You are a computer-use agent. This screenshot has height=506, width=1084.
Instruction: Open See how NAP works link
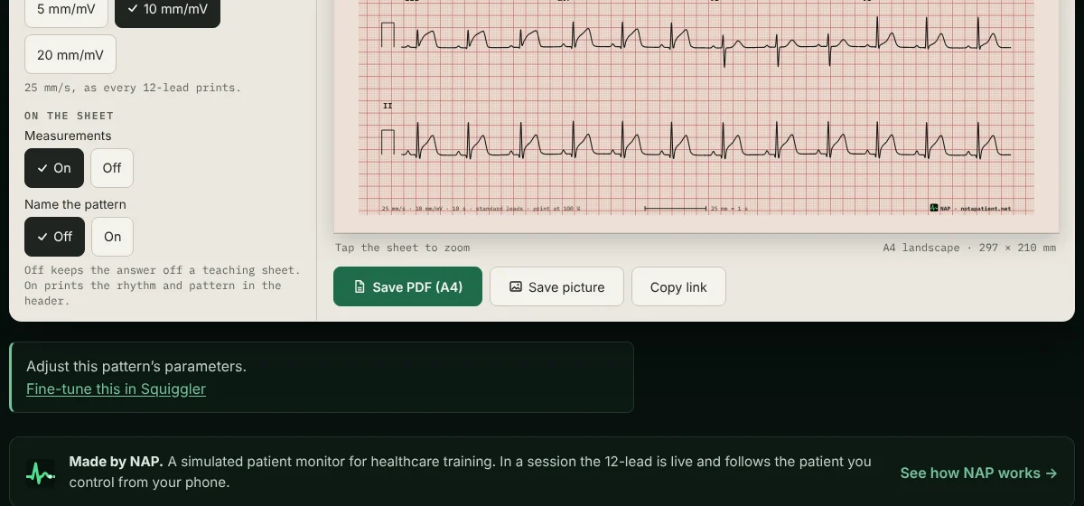[x=978, y=473]
